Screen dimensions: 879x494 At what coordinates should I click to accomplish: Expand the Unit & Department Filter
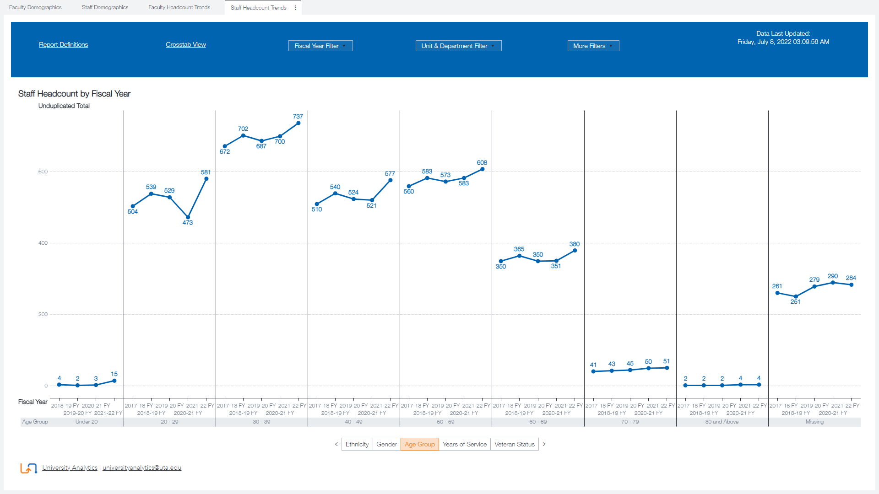pos(458,46)
